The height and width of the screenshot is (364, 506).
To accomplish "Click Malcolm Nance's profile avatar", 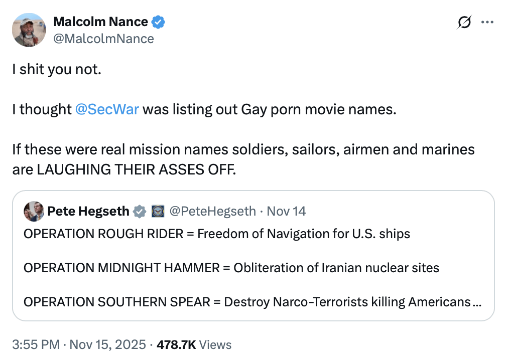I will pyautogui.click(x=29, y=30).
